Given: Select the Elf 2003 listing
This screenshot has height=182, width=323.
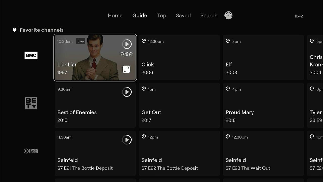Looking at the screenshot, I should coord(263,57).
